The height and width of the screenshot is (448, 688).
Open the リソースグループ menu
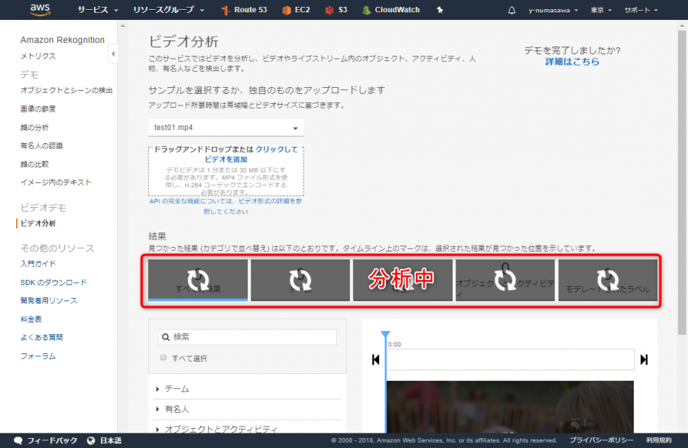pos(168,10)
